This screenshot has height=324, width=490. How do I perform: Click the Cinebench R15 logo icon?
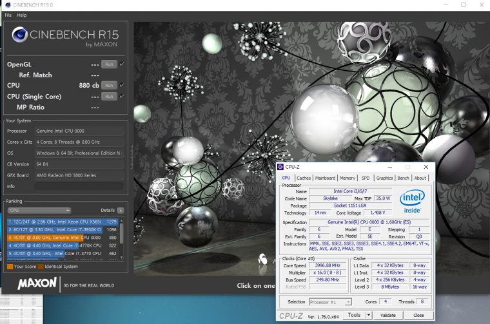pos(20,34)
